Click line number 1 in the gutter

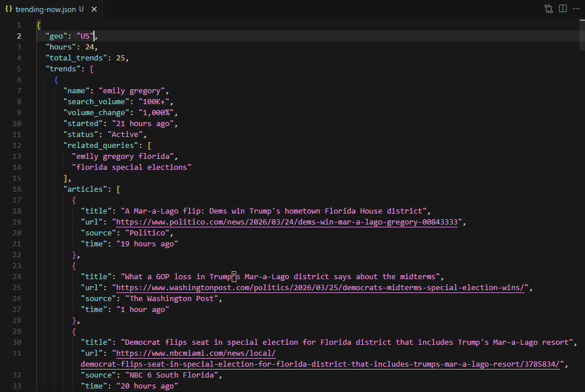[x=19, y=25]
